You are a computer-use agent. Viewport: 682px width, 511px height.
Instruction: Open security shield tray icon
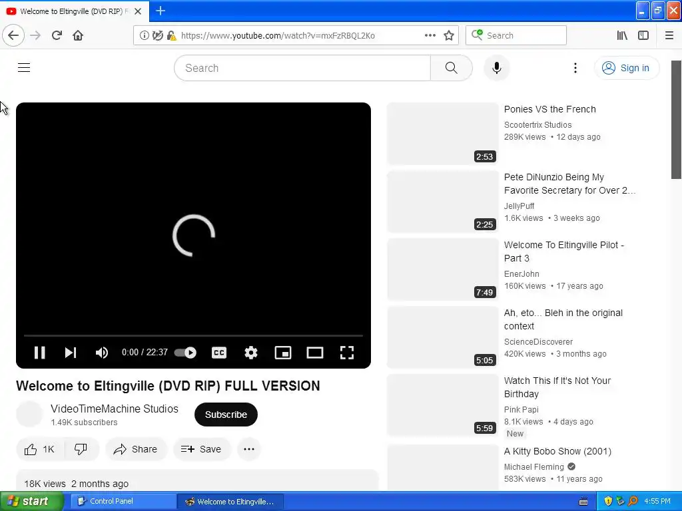pyautogui.click(x=608, y=502)
